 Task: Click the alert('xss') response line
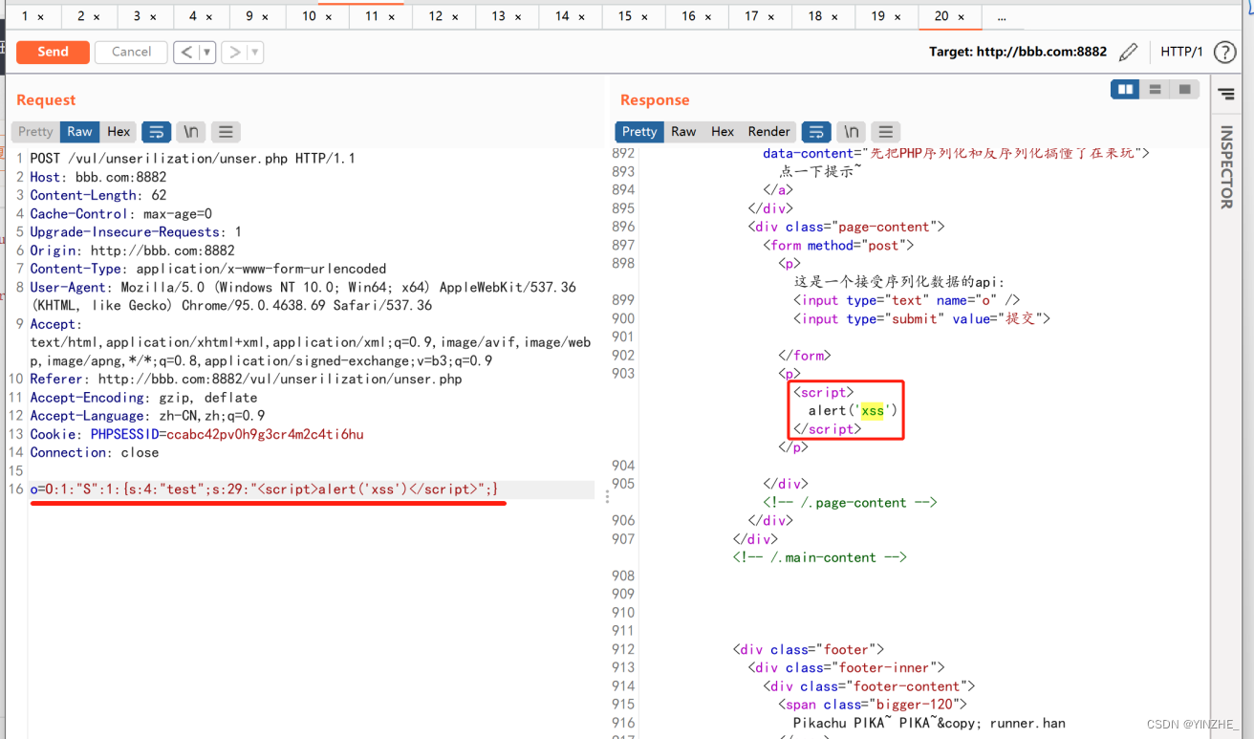(x=853, y=410)
